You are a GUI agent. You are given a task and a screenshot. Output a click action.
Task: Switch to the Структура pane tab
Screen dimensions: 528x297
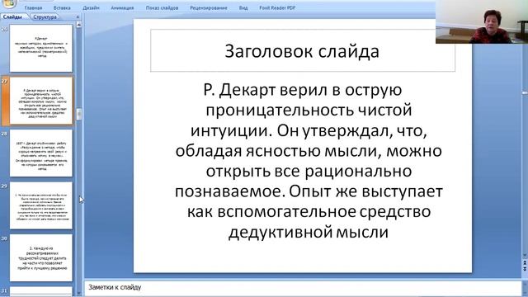tap(45, 16)
